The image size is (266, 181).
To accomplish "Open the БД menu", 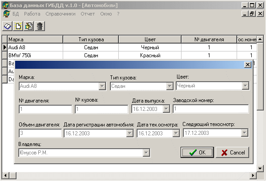I will click(16, 14).
